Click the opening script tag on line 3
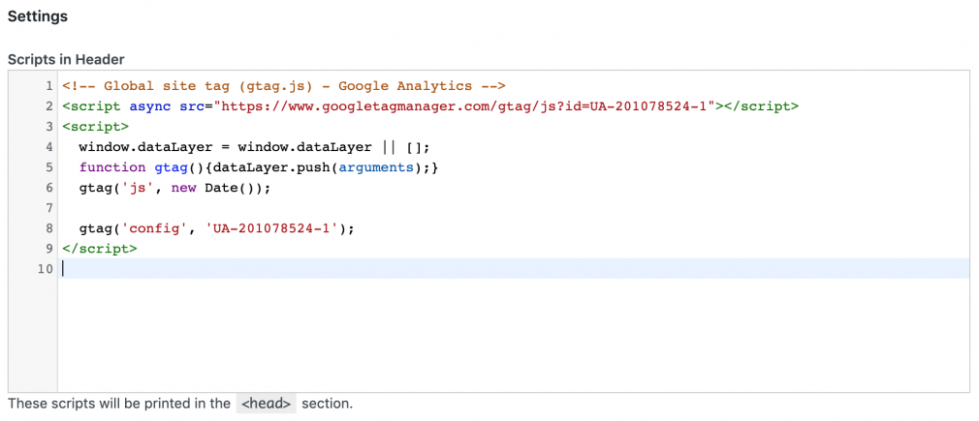979x421 pixels. click(x=96, y=127)
